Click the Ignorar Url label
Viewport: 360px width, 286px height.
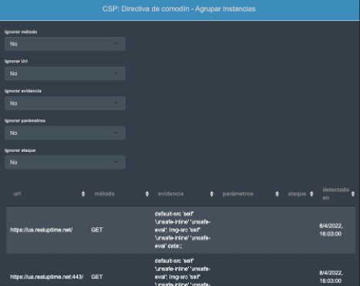(x=16, y=61)
